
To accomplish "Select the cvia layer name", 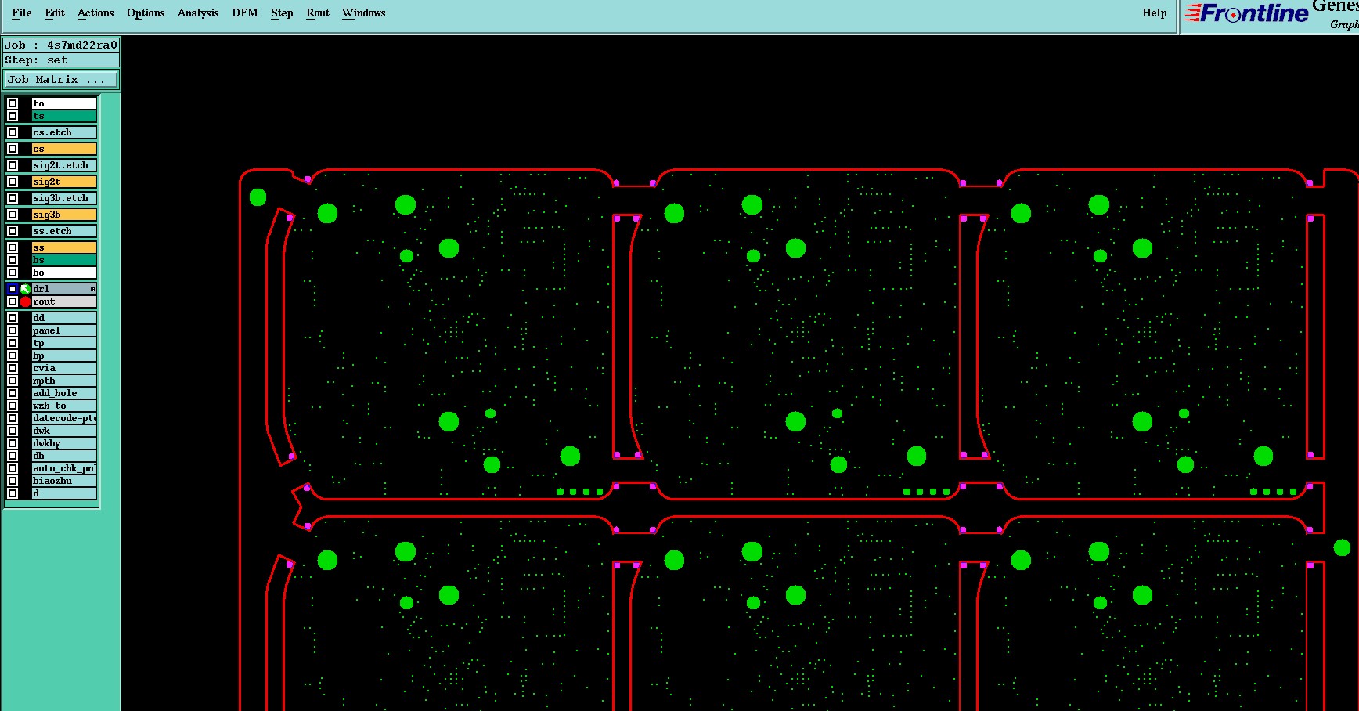I will [64, 368].
